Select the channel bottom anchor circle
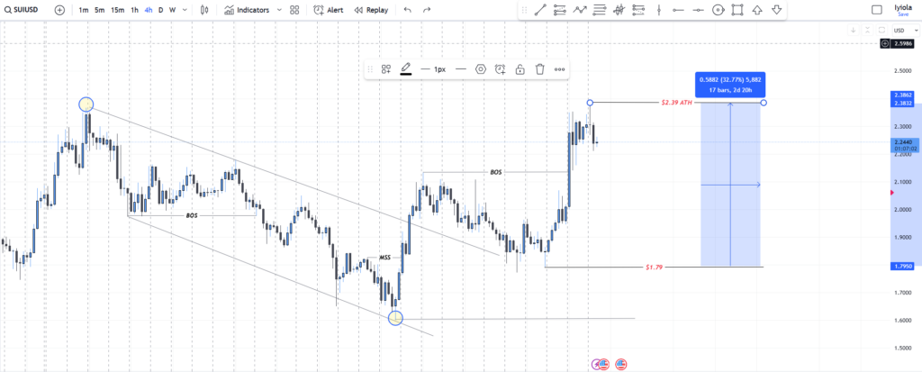The width and height of the screenshot is (922, 372). pyautogui.click(x=396, y=319)
